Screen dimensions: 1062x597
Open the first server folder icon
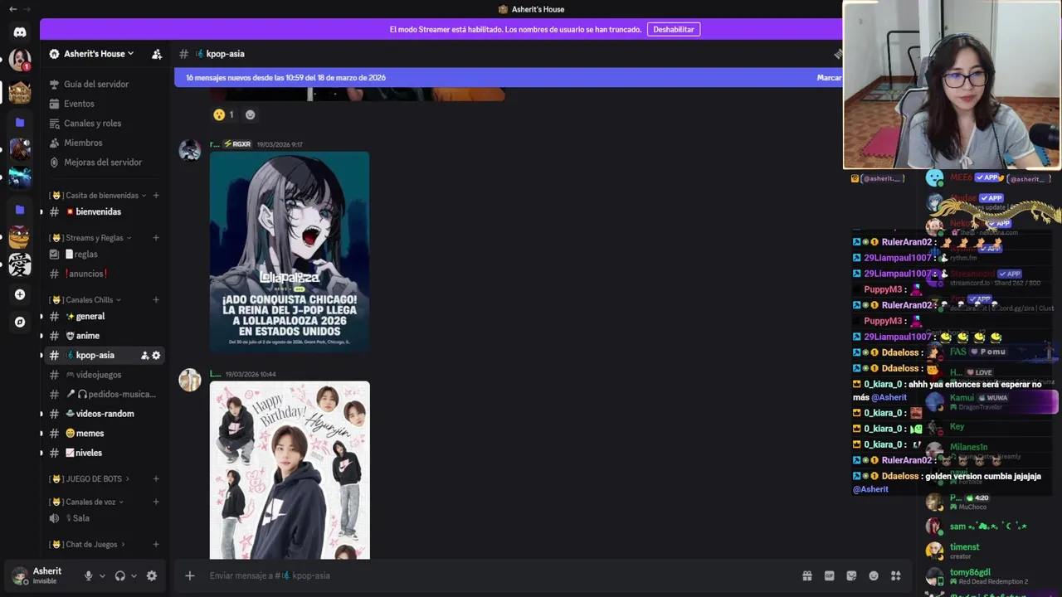click(x=20, y=122)
